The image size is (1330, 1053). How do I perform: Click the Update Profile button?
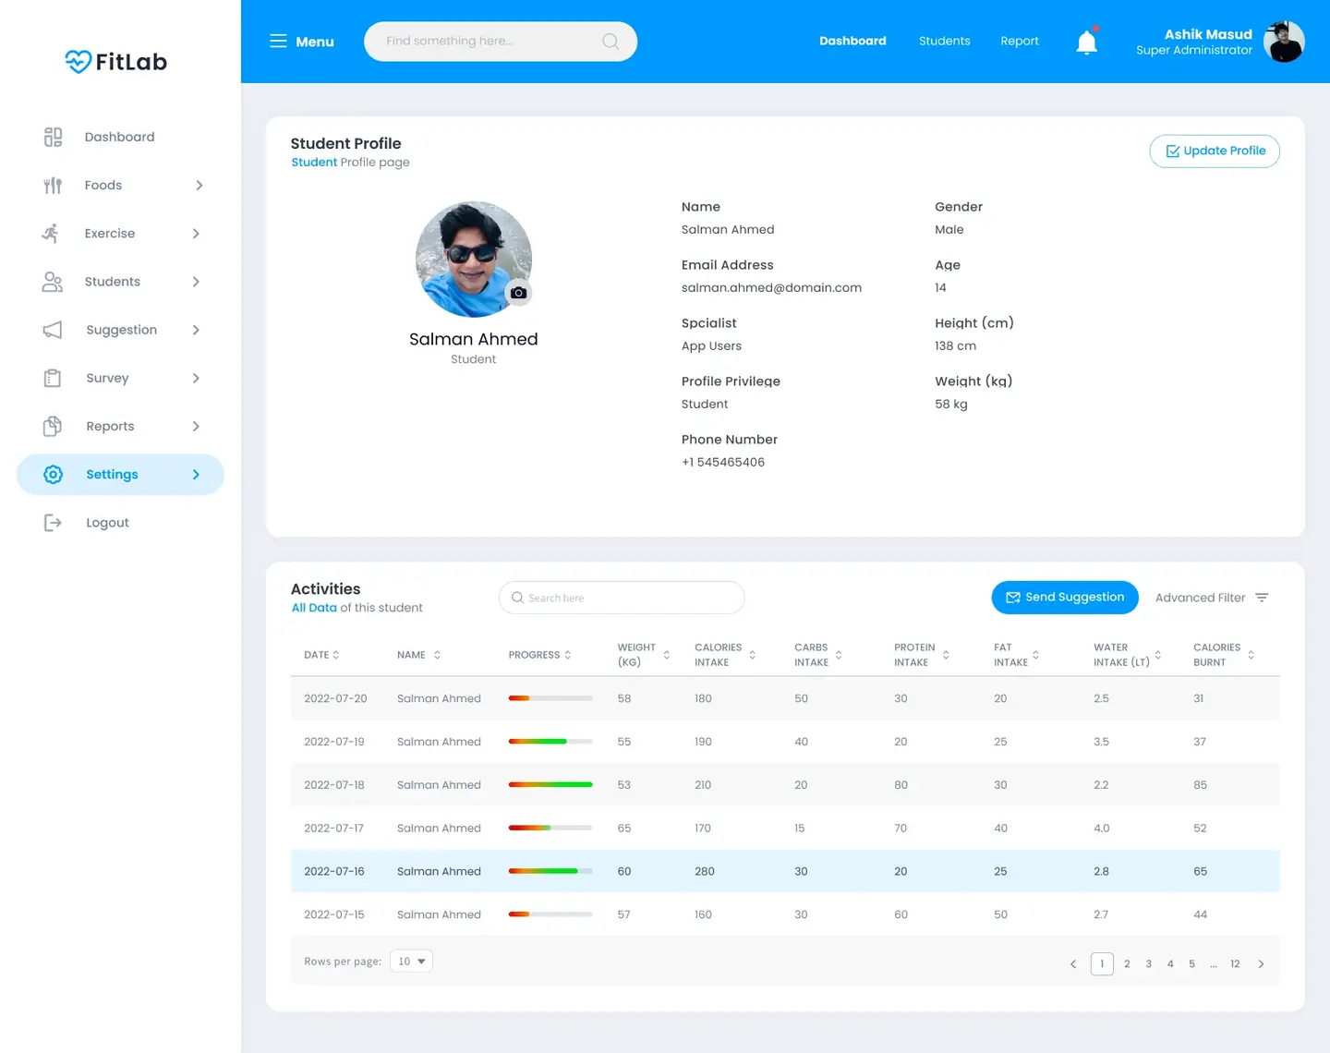(x=1215, y=151)
